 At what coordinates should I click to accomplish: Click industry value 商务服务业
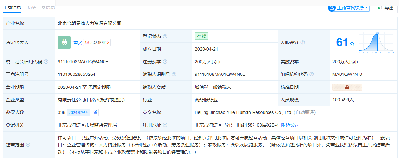pyautogui.click(x=206, y=100)
